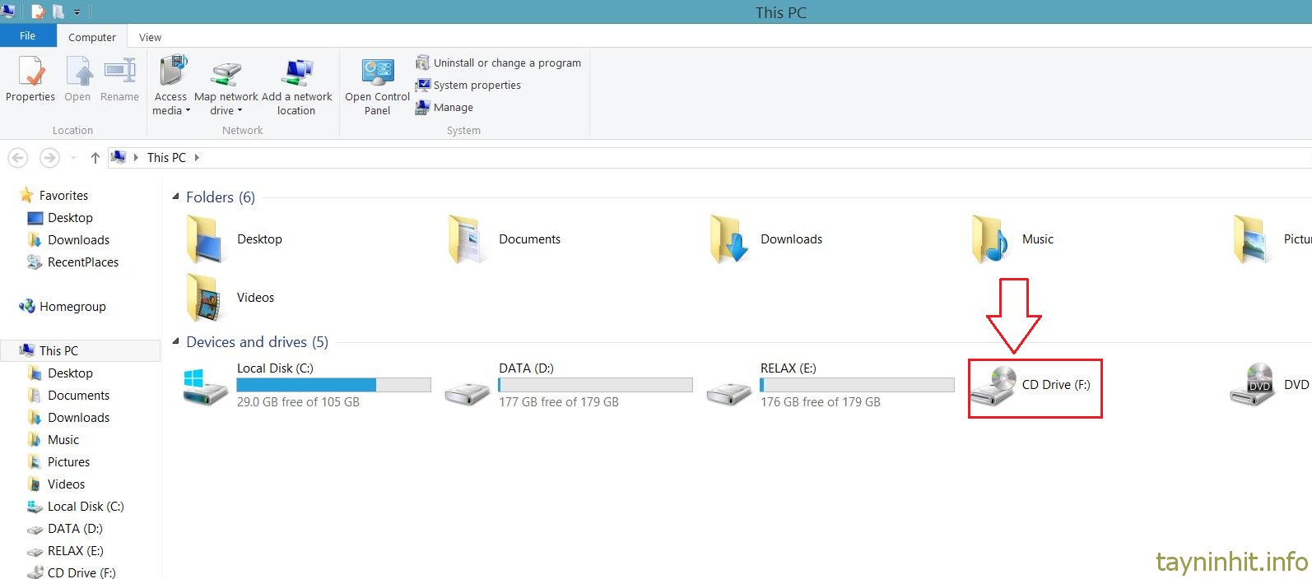Open the Downloads folder icon
Viewport: 1312px width, 579px height.
click(x=729, y=239)
